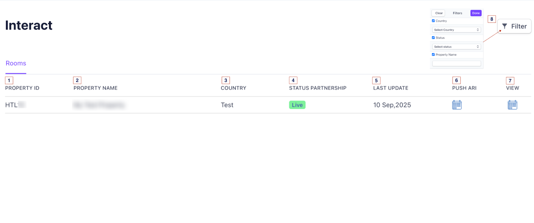The image size is (534, 223).
Task: Switch to the Rooms tab
Action: click(16, 63)
